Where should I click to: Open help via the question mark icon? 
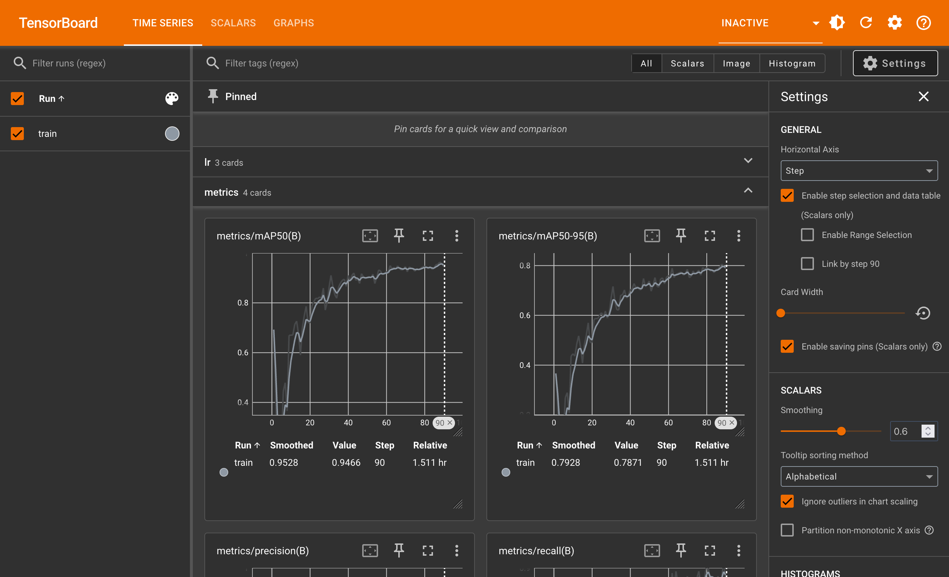click(x=924, y=22)
